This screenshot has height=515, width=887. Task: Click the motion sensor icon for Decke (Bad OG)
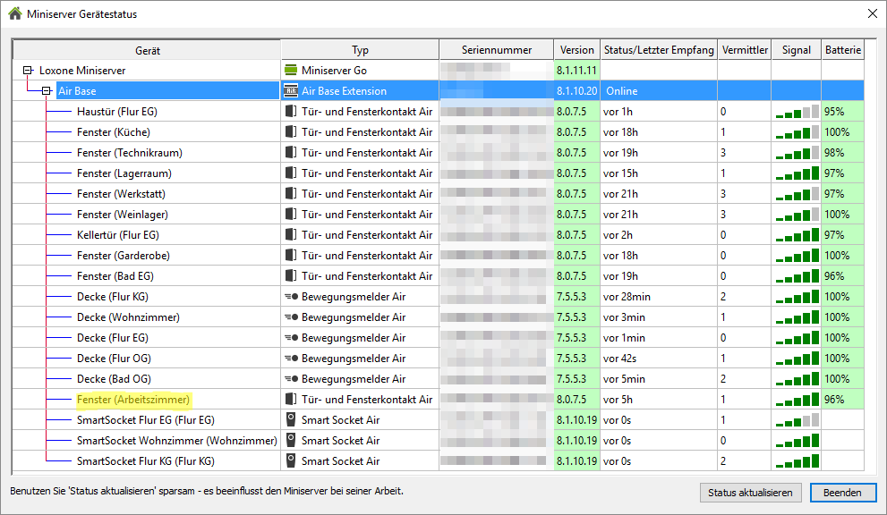(x=291, y=379)
